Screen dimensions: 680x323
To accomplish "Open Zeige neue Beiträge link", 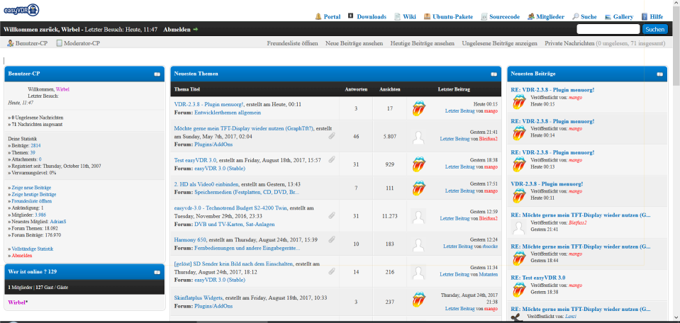I will click(x=31, y=188).
